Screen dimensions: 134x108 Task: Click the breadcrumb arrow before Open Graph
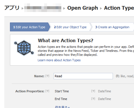(x=64, y=9)
